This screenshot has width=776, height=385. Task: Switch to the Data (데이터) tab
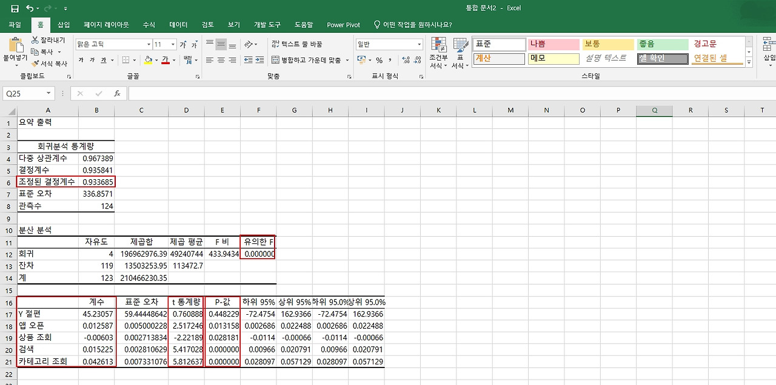point(178,25)
